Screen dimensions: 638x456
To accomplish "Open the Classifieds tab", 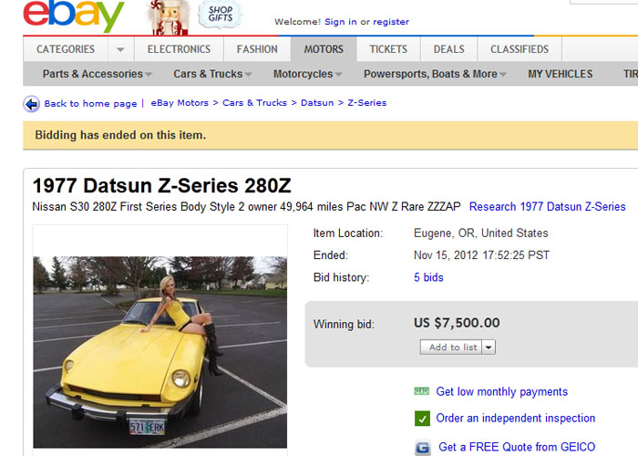I will [x=520, y=49].
